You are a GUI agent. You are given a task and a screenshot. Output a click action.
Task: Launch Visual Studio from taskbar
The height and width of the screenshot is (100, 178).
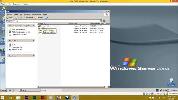pyautogui.click(x=59, y=98)
